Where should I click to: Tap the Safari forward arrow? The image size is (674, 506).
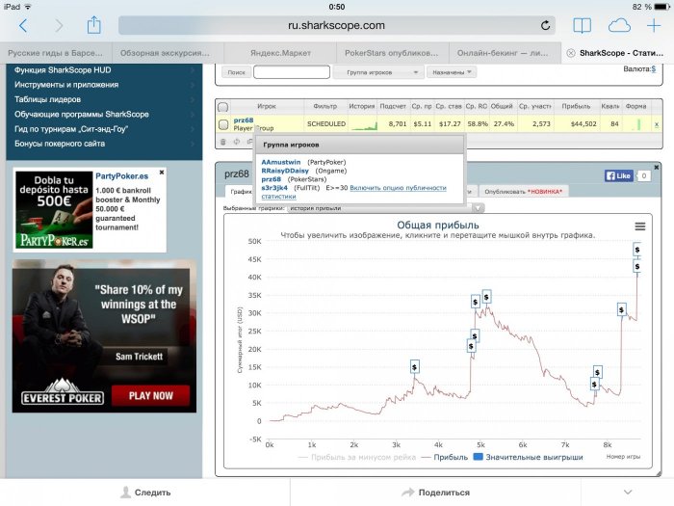pyautogui.click(x=59, y=26)
